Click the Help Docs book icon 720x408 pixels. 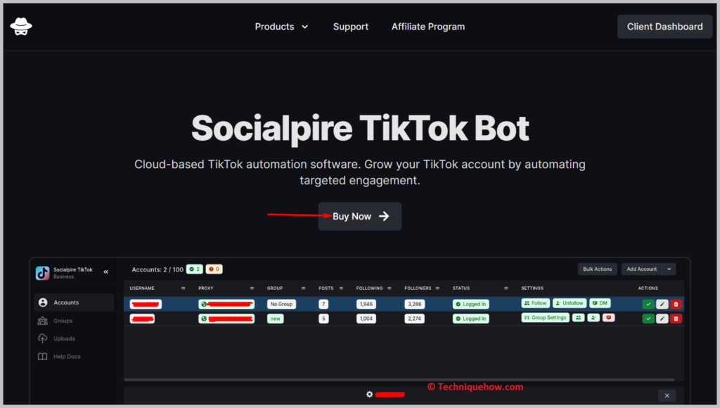(x=43, y=357)
